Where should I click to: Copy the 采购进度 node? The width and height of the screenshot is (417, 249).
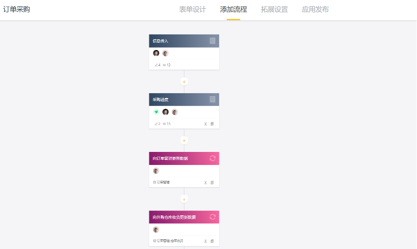[212, 124]
